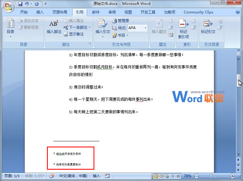Open the 目录 table of contents button
The height and width of the screenshot is (181, 243).
[11, 28]
